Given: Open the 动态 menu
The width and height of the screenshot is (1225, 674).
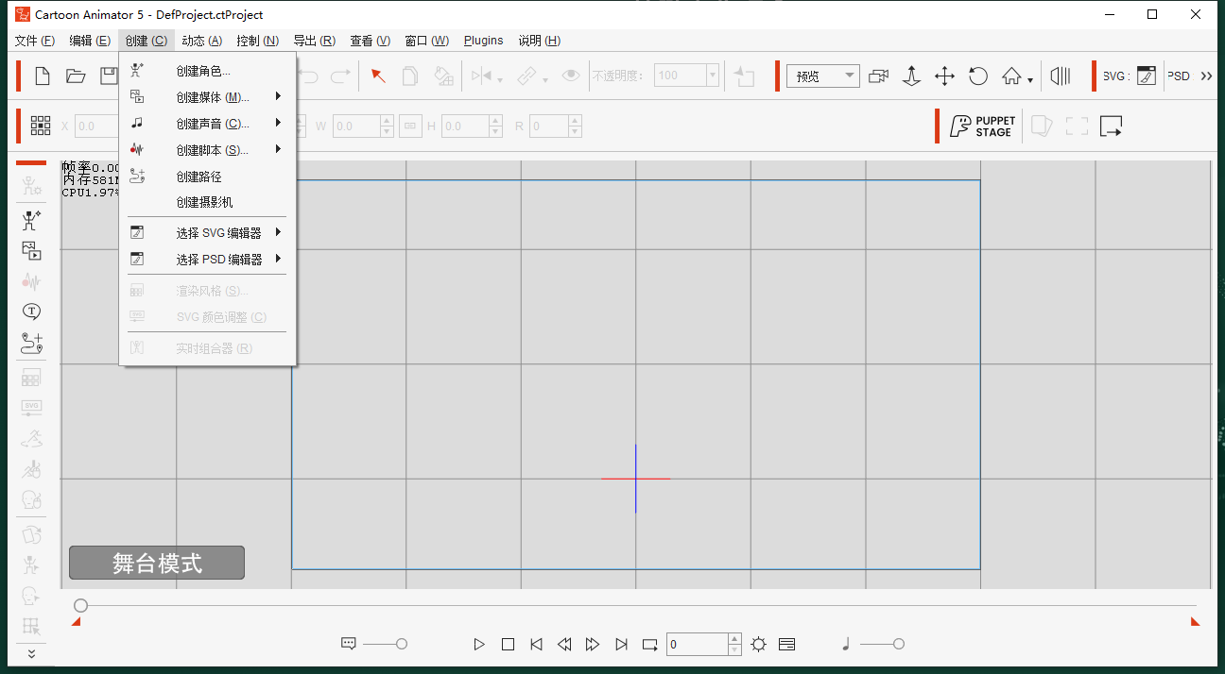Looking at the screenshot, I should click(202, 41).
